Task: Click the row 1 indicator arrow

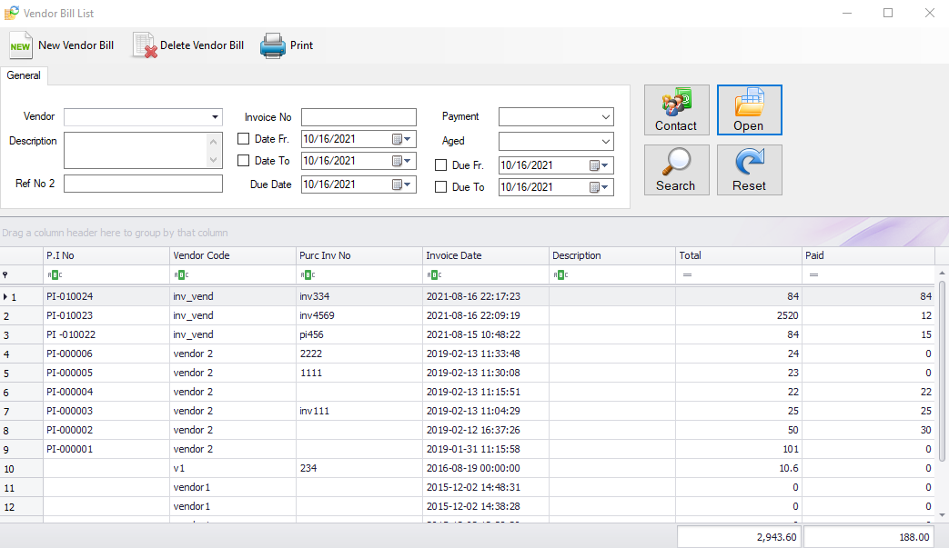Action: [5, 296]
